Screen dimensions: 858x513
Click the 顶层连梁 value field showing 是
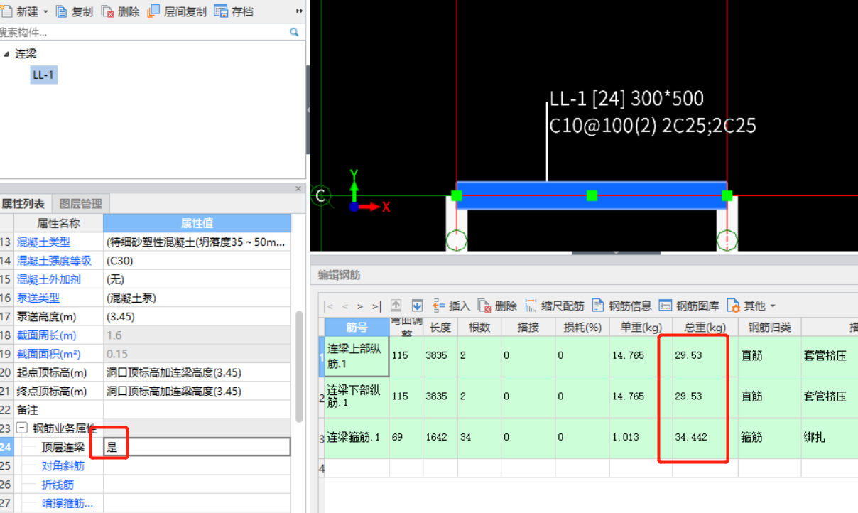[196, 447]
